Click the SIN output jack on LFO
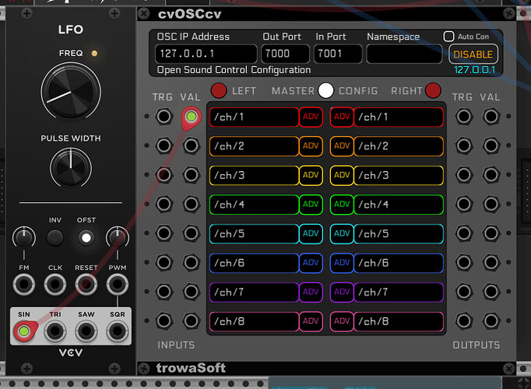 [x=23, y=332]
